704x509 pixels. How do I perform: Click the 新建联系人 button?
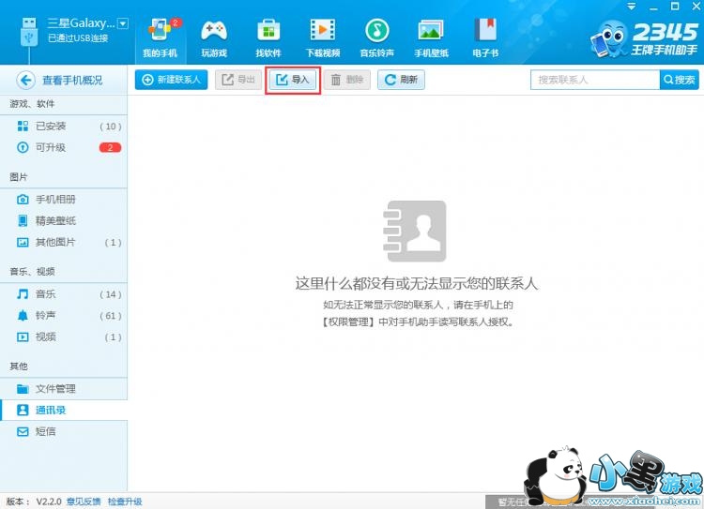[x=172, y=80]
